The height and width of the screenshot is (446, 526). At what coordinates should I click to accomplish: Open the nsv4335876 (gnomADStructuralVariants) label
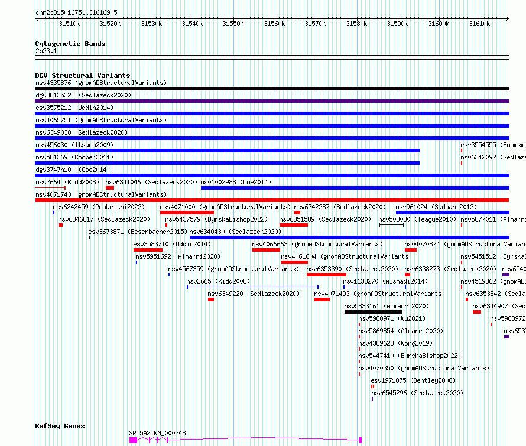click(100, 83)
